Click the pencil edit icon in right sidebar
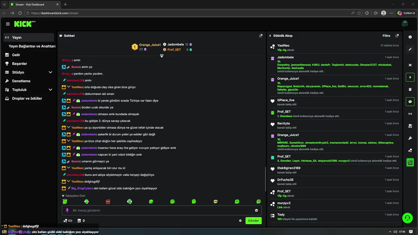The image size is (418, 235). (x=410, y=49)
